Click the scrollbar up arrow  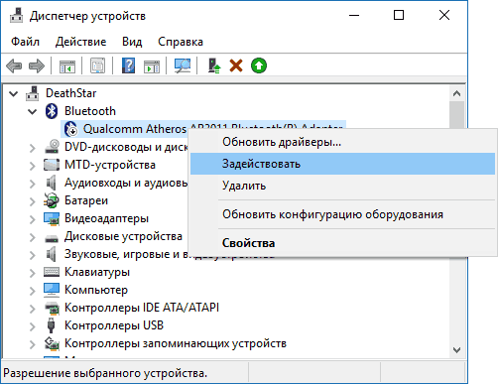click(x=456, y=93)
